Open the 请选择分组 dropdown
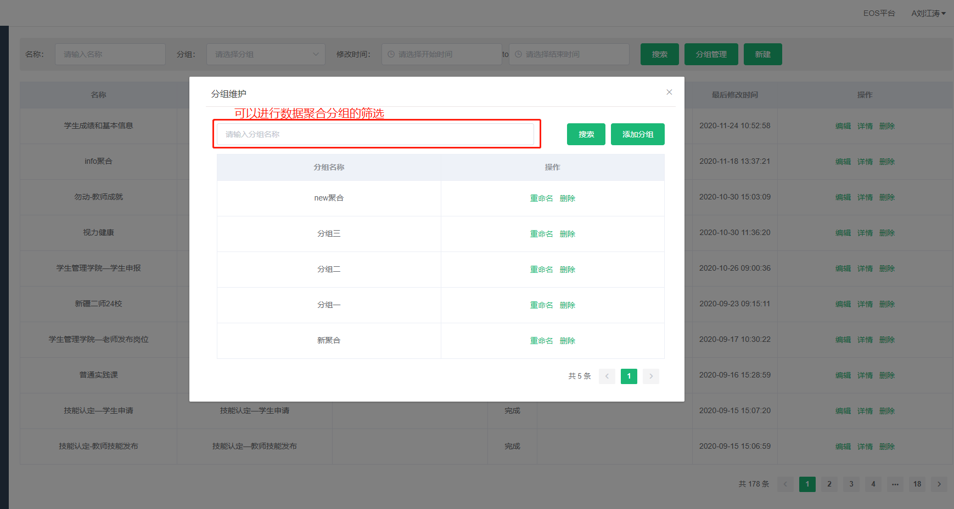Image resolution: width=954 pixels, height=509 pixels. pos(266,54)
